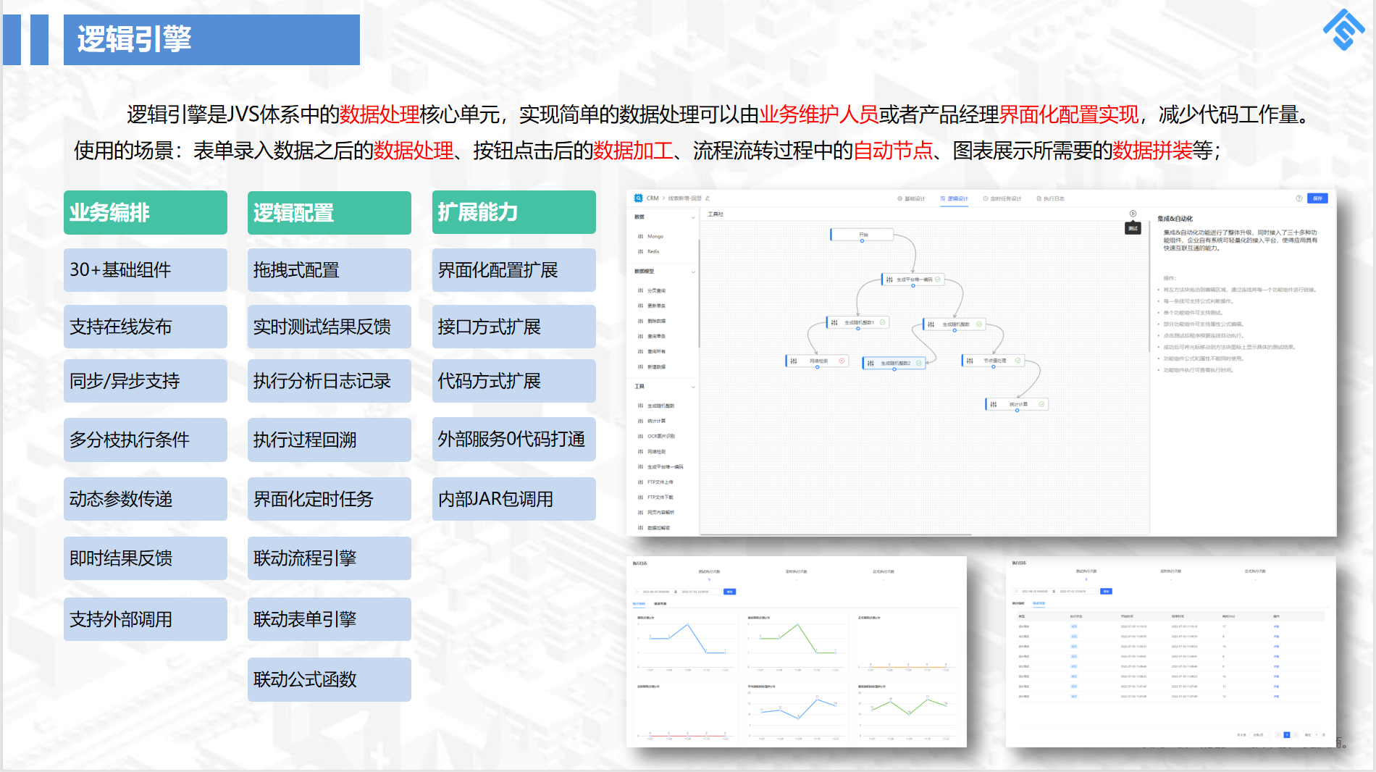Click the 逻辑配置 green header
The image size is (1376, 772).
(x=330, y=212)
